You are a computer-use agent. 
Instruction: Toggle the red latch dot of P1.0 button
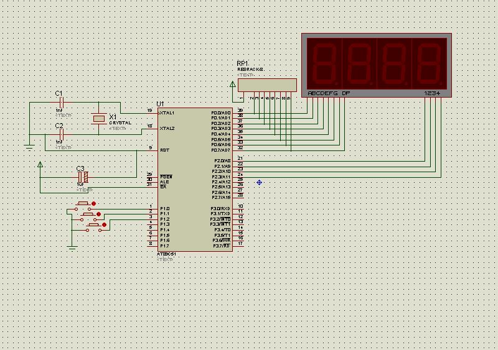coord(93,204)
